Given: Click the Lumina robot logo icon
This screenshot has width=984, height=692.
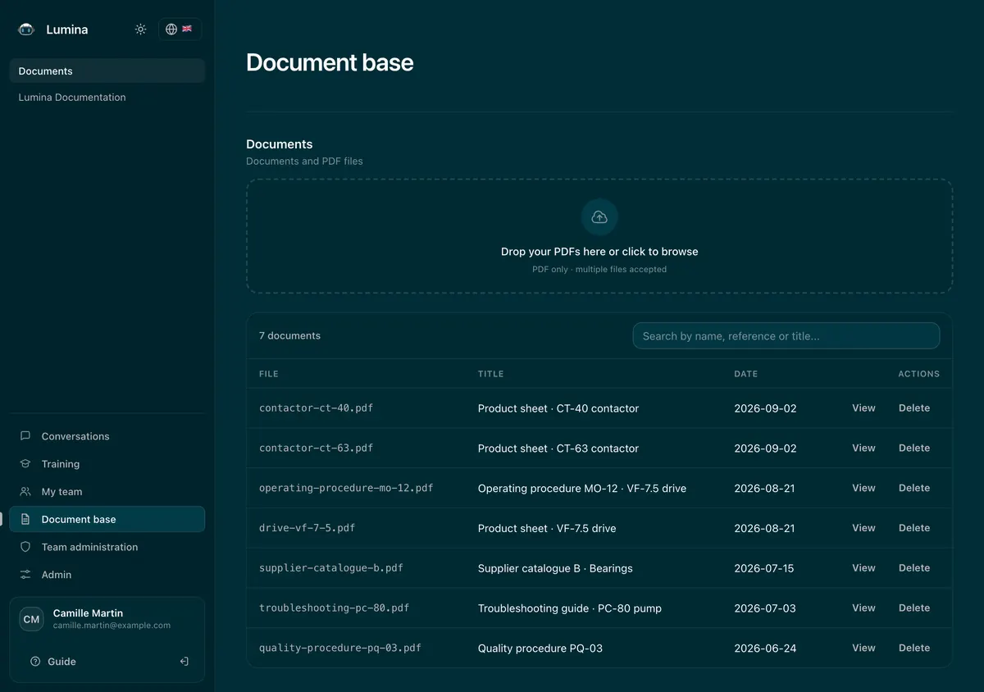Looking at the screenshot, I should click(26, 30).
